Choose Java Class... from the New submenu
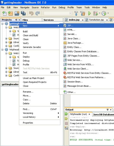The image size is (114, 146). point(87,39)
